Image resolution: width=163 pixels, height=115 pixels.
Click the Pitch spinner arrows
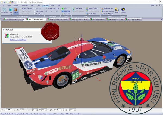click(x=37, y=110)
